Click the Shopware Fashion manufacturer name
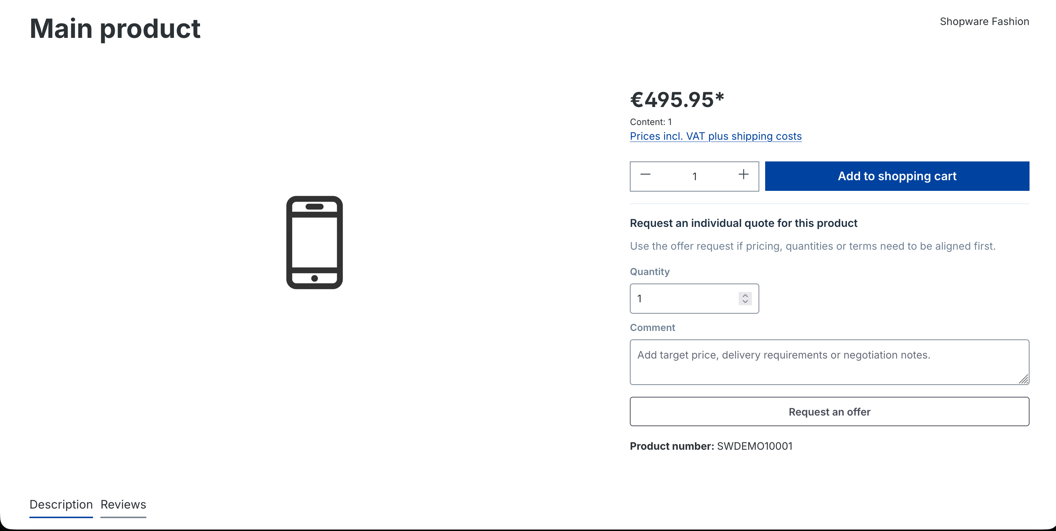This screenshot has width=1056, height=531. 984,21
